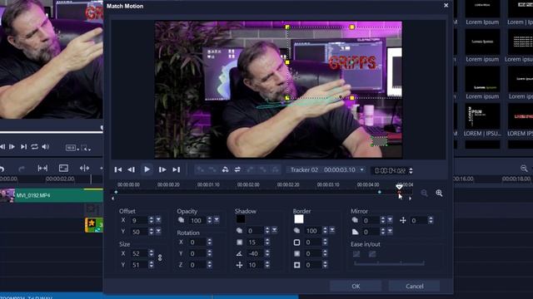Click Ease in button icon
The width and height of the screenshot is (533, 299).
coord(356,254)
